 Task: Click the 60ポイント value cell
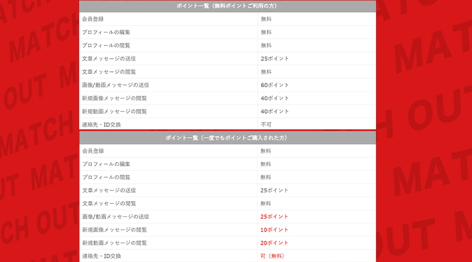[275, 85]
